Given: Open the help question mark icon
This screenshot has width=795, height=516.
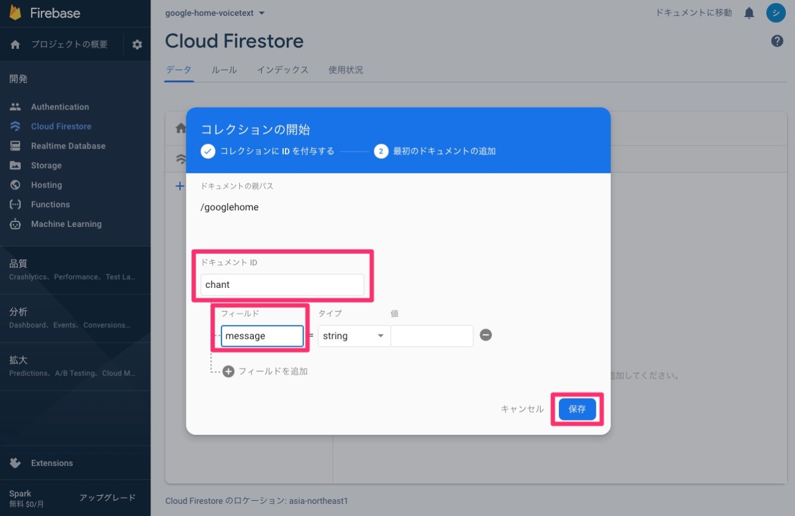Looking at the screenshot, I should pos(777,41).
